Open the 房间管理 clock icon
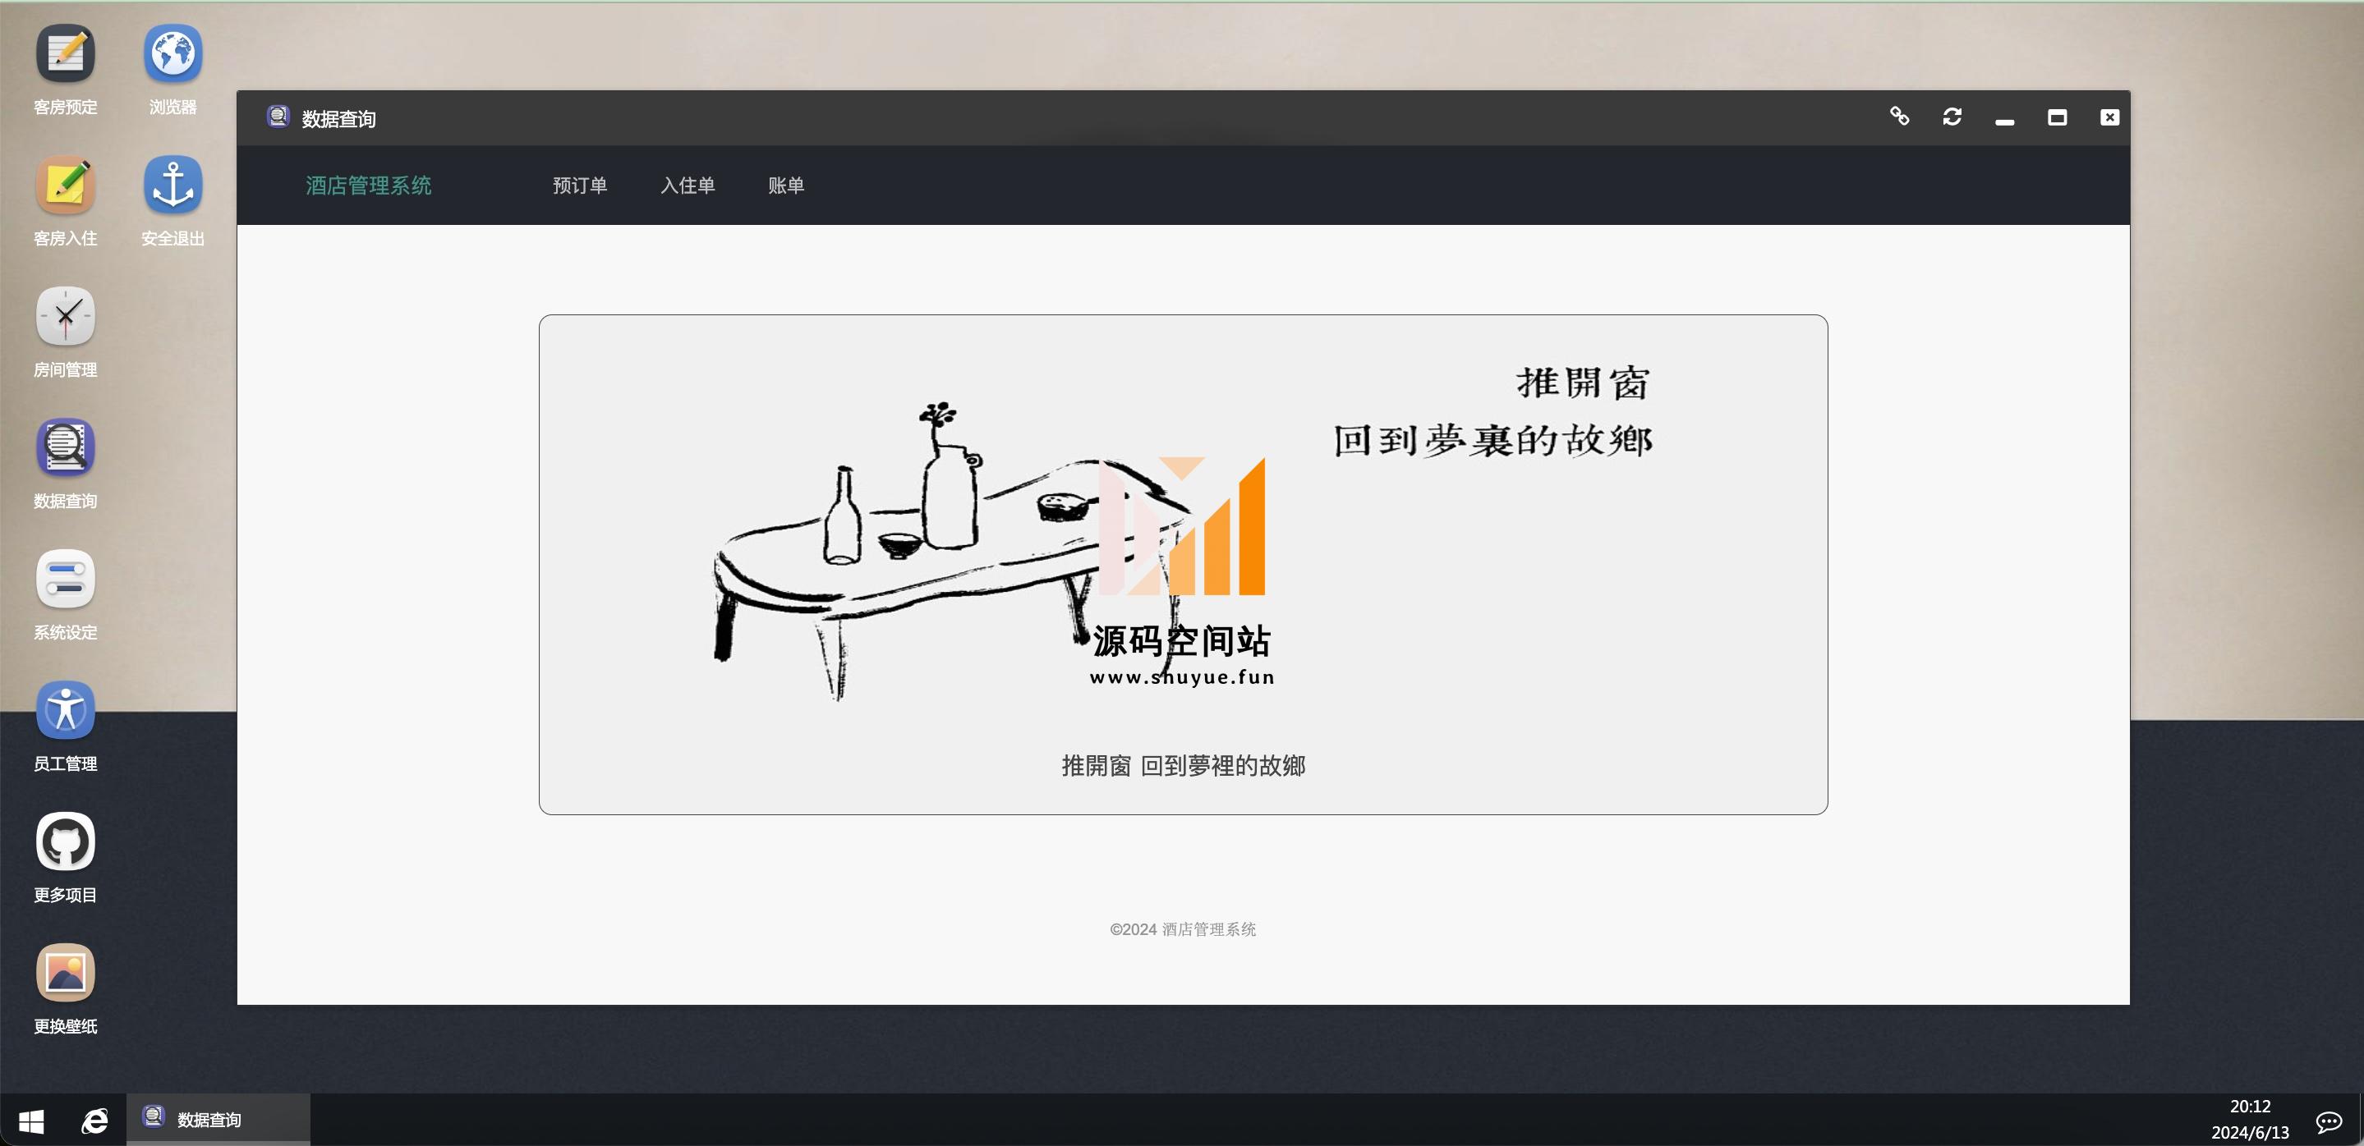The image size is (2364, 1146). (65, 316)
